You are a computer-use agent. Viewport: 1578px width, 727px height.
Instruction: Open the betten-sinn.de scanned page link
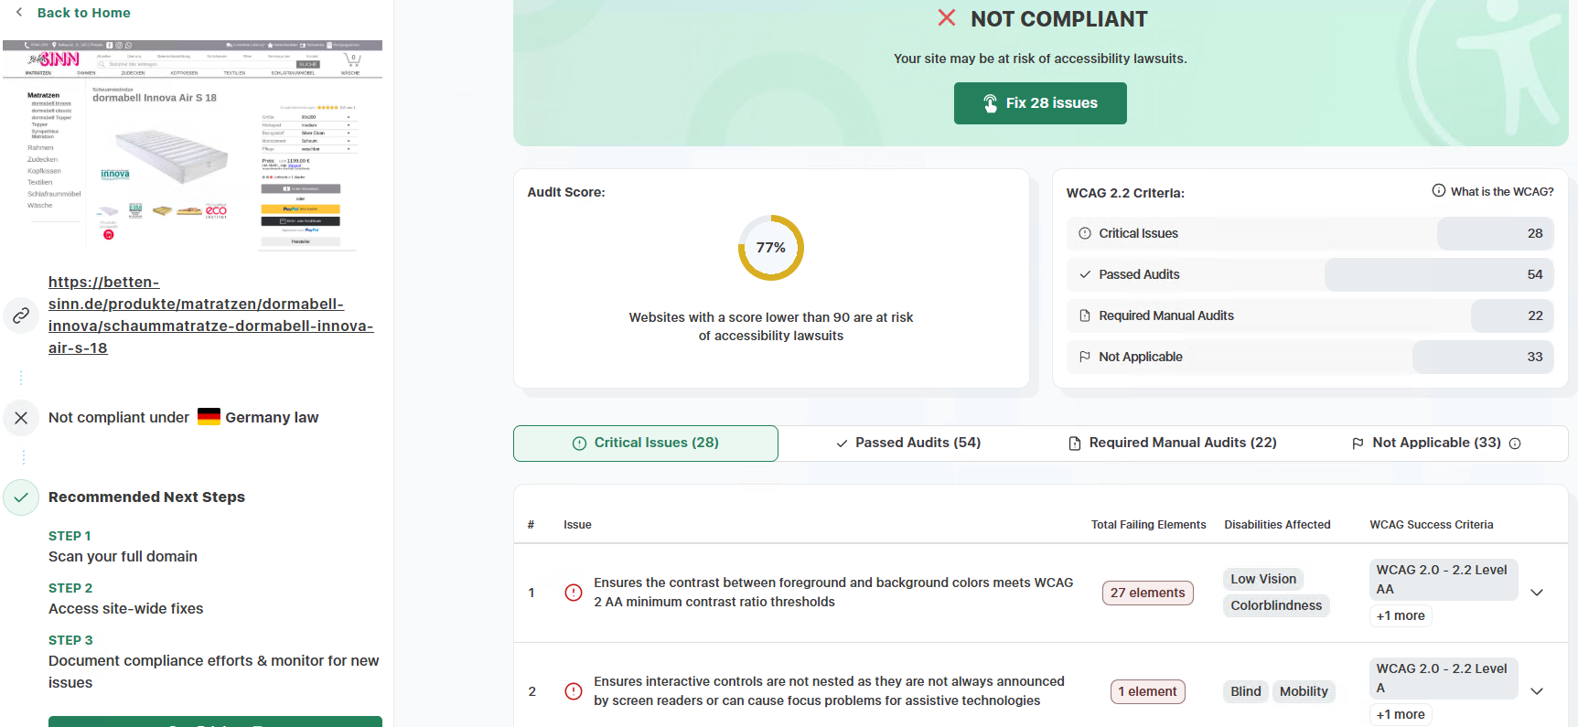(210, 315)
